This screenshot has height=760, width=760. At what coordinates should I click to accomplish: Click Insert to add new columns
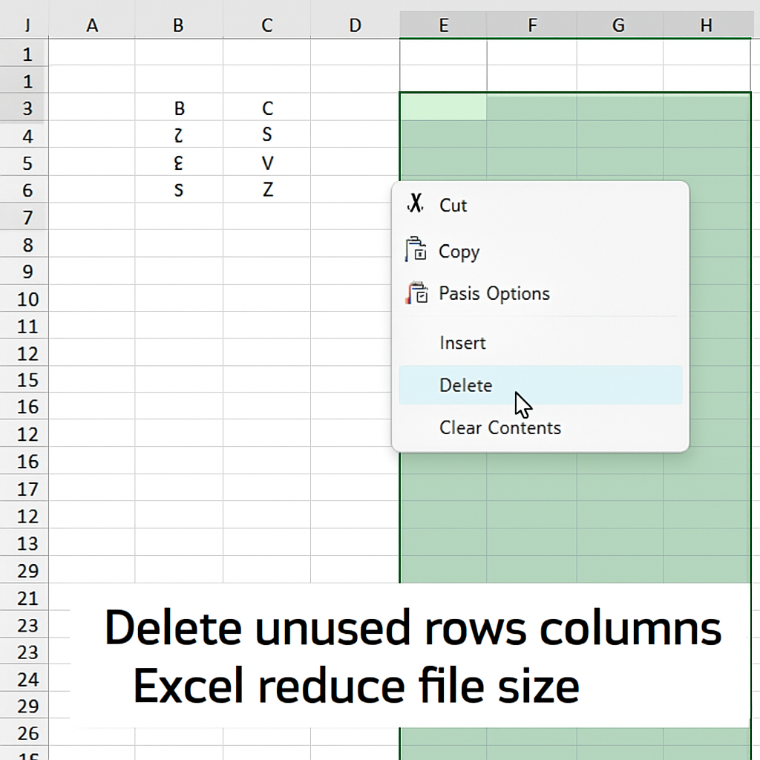[463, 343]
